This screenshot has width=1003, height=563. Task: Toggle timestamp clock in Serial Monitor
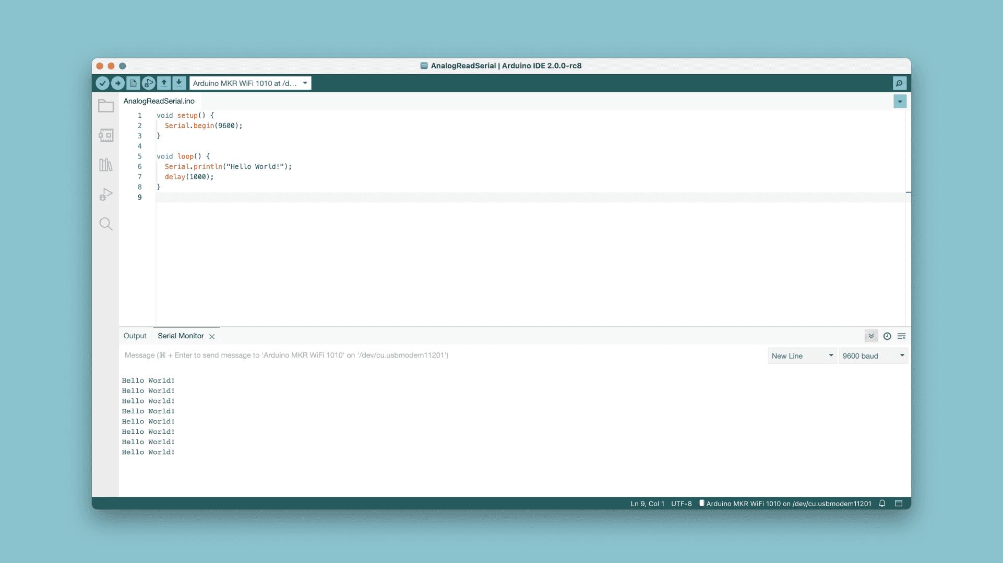pyautogui.click(x=887, y=336)
